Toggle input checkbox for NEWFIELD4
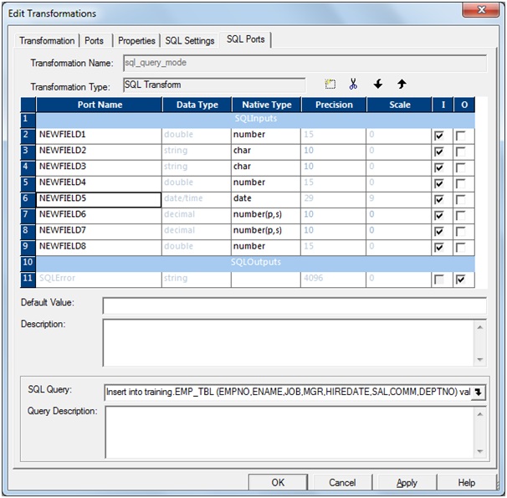The height and width of the screenshot is (498, 507). point(438,183)
